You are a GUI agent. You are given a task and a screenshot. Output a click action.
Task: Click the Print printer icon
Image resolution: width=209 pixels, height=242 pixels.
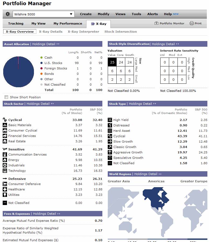point(192,23)
